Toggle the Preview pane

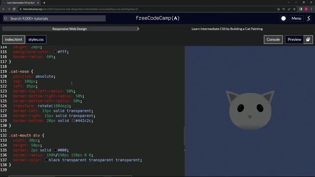(x=294, y=39)
